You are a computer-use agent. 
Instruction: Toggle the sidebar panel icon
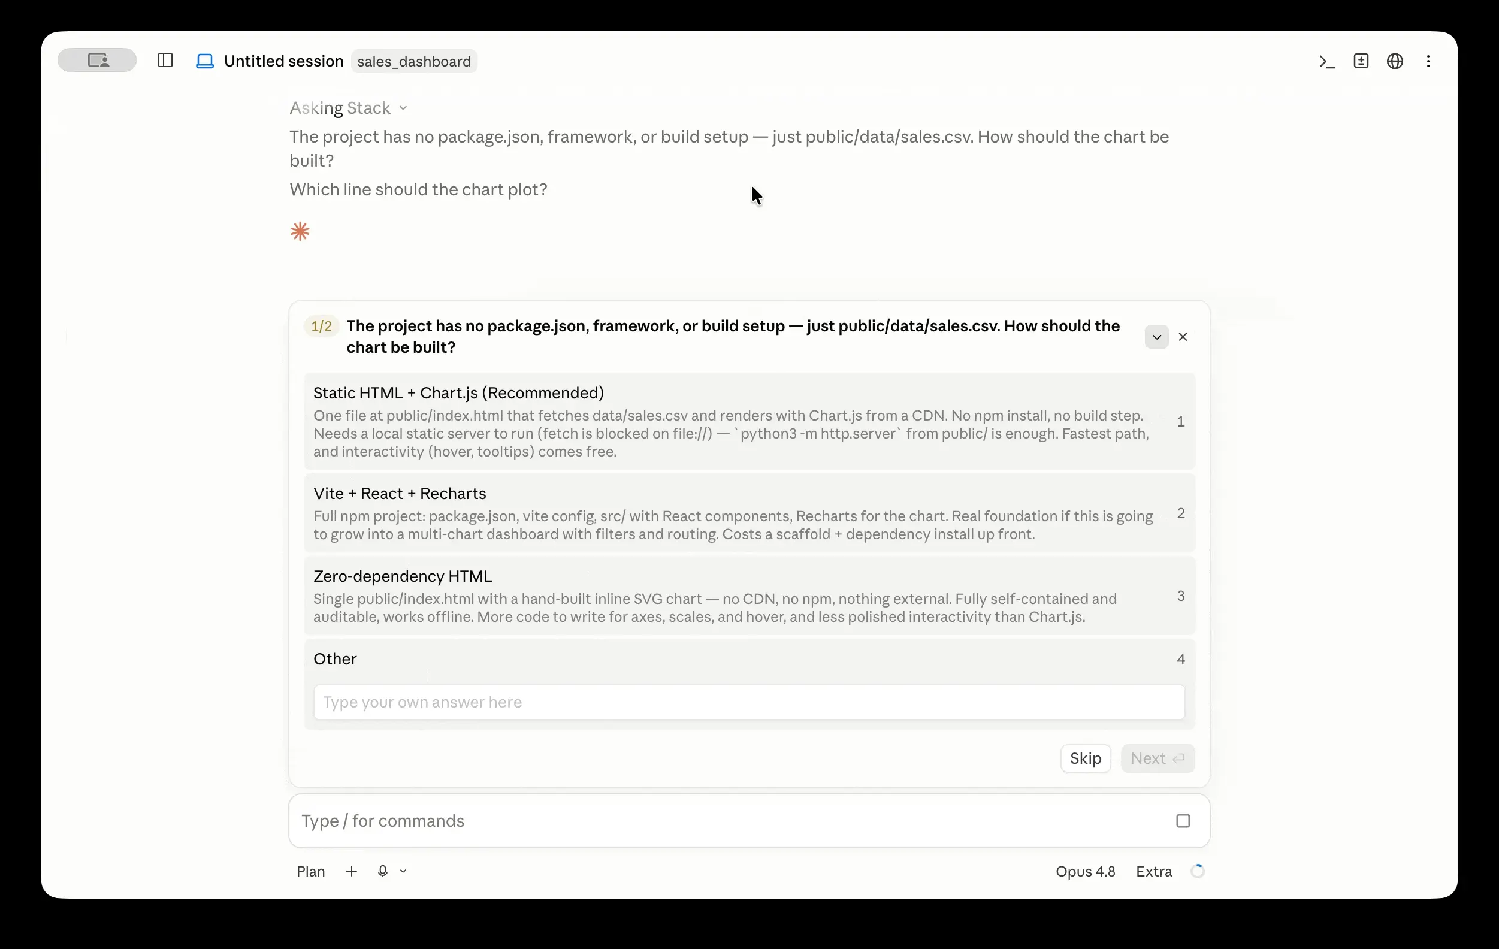click(x=165, y=61)
